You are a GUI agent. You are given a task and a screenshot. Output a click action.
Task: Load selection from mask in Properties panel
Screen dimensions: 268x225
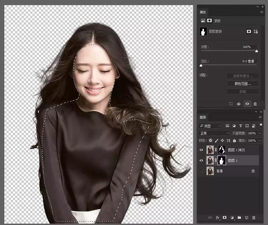pyautogui.click(x=231, y=103)
